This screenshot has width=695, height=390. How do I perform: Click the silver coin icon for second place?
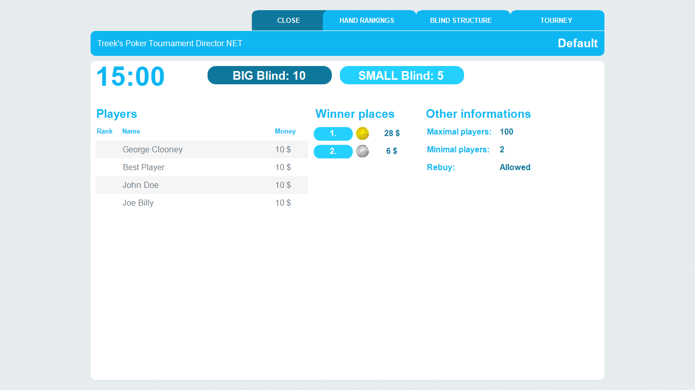click(x=362, y=151)
